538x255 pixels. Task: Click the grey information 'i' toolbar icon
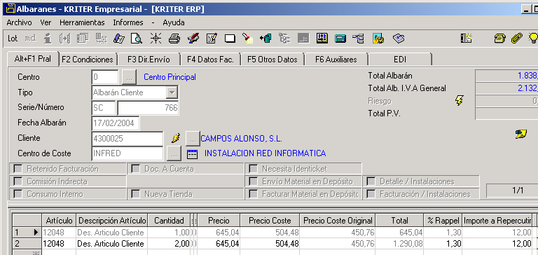click(x=48, y=39)
